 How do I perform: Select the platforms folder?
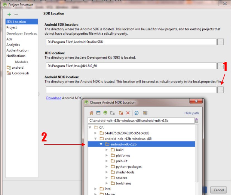point(123,155)
